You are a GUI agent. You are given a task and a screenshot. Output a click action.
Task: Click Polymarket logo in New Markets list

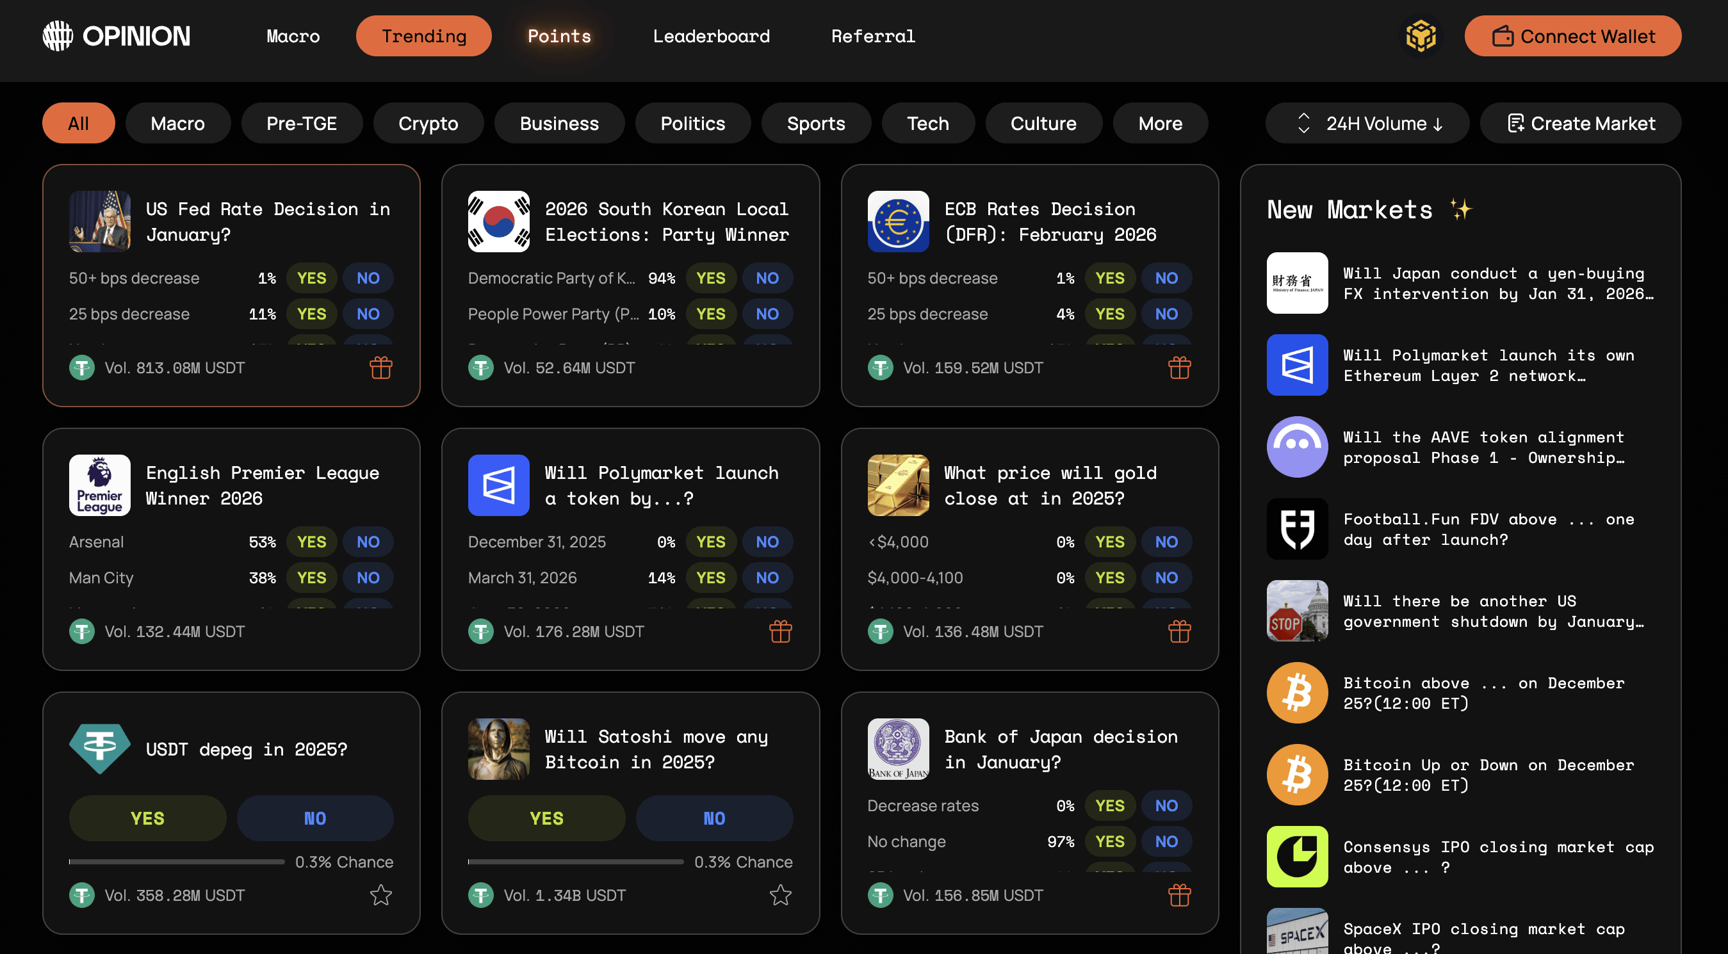1297,365
